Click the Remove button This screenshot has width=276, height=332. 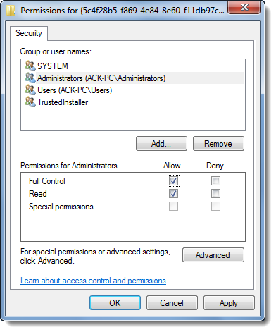(218, 143)
